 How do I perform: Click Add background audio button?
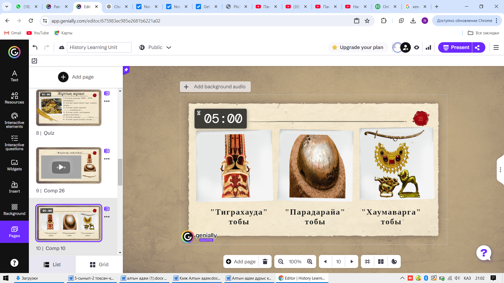click(215, 87)
